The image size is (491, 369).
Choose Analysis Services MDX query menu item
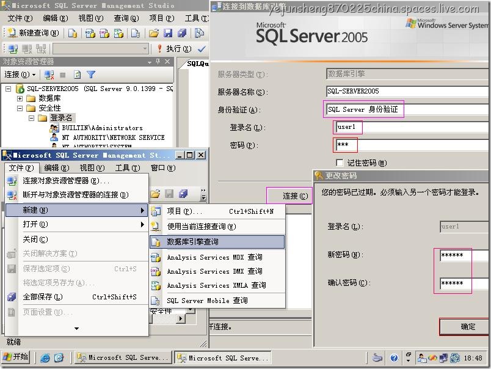(x=217, y=257)
